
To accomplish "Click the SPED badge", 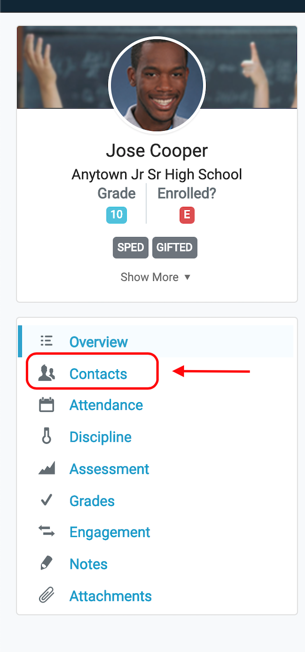I will 131,247.
